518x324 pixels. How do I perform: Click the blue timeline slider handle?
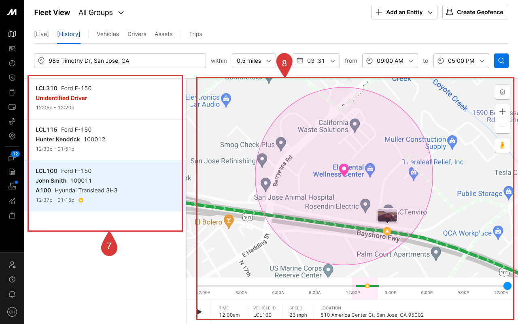tap(507, 286)
